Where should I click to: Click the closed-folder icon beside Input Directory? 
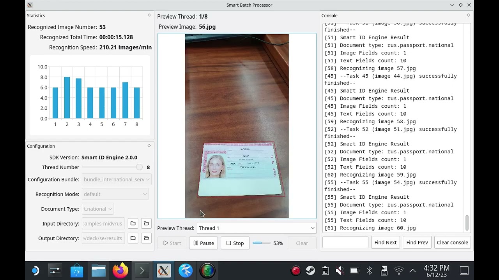tap(133, 224)
